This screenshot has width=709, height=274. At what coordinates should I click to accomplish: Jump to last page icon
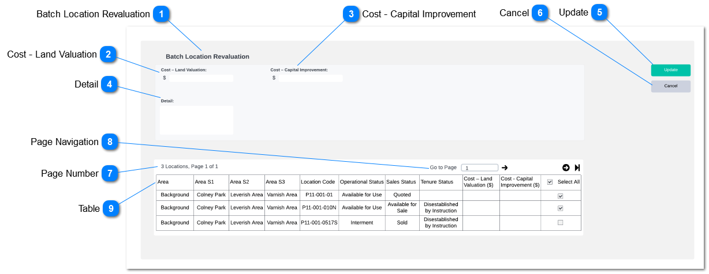(x=577, y=168)
